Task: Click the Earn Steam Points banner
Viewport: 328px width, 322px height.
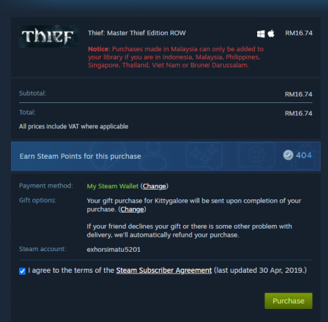Action: pos(166,156)
